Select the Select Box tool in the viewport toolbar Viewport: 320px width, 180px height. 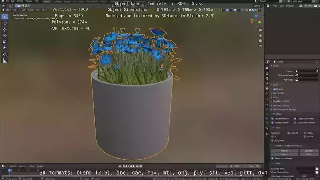[5, 17]
